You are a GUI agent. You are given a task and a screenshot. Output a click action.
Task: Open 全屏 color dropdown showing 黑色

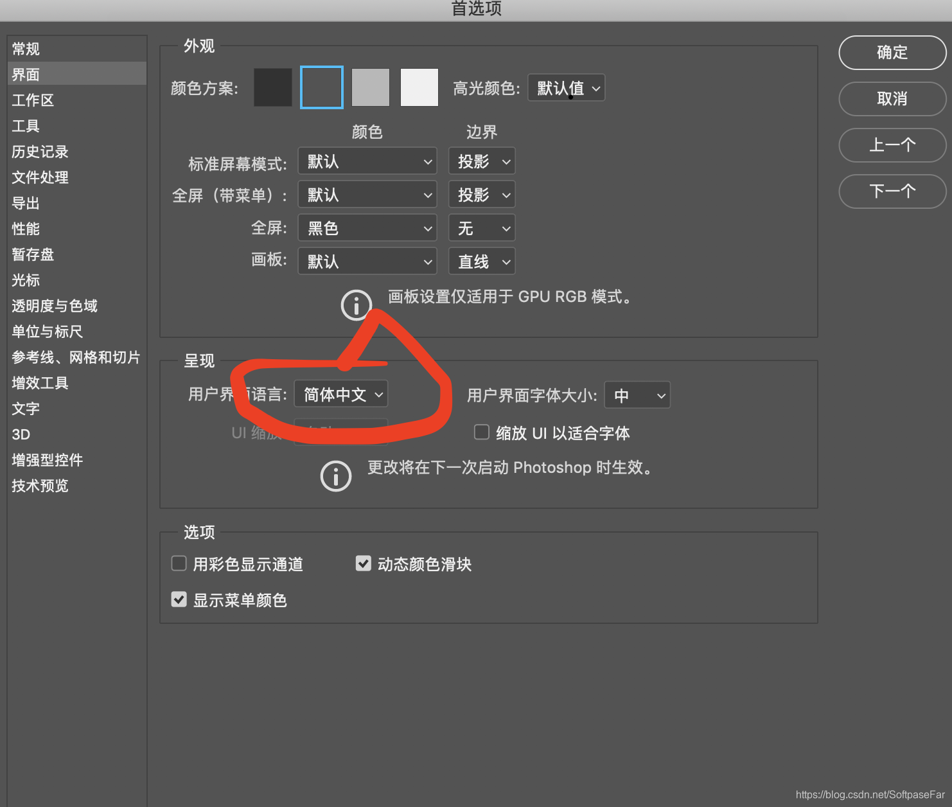(367, 228)
